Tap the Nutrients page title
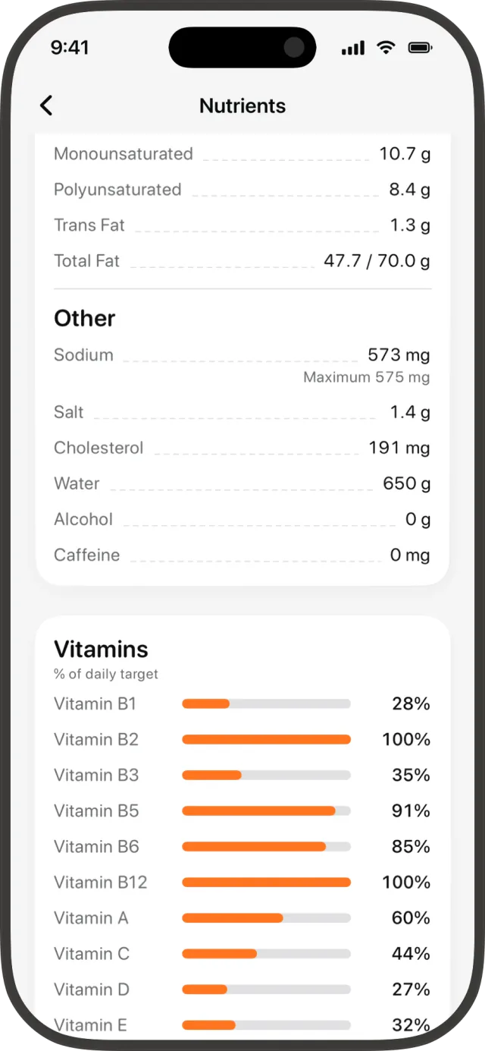This screenshot has width=485, height=1051. pos(242,105)
